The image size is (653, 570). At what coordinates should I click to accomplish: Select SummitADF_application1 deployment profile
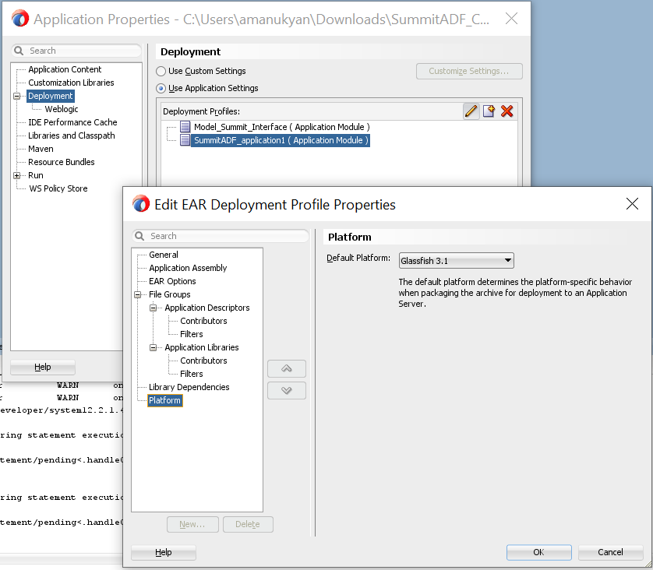coord(281,140)
